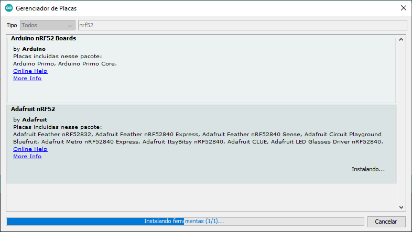Click the scrollbar down arrow
The width and height of the screenshot is (412, 232).
[x=401, y=207]
